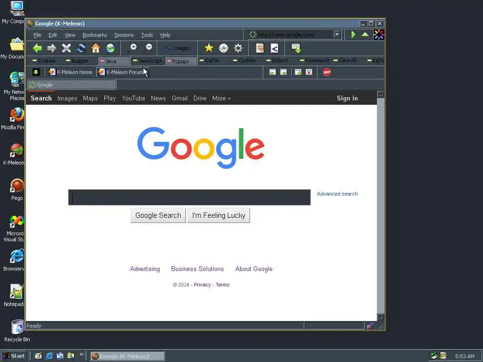The image size is (483, 362).
Task: Open the About Google link
Action: pos(254,269)
